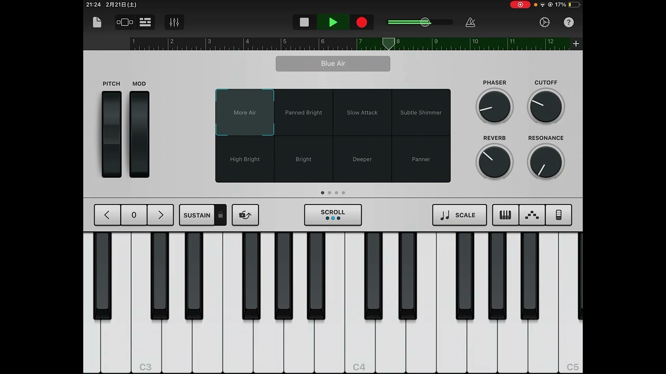Screen dimensions: 666x374
Task: Click the Cutoff knob
Action: coord(546,106)
